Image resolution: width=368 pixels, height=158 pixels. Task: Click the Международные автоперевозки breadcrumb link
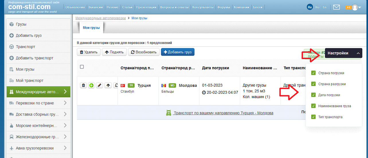coord(101,18)
